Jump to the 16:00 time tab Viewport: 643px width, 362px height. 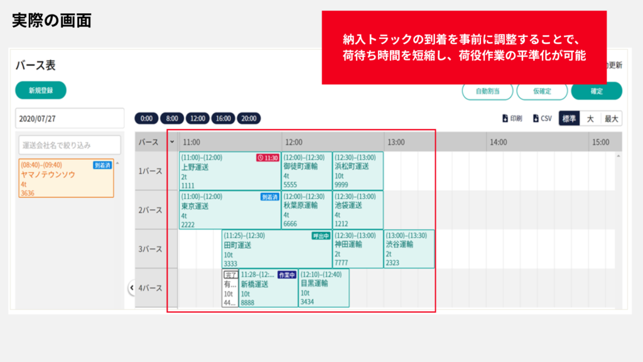coord(223,118)
